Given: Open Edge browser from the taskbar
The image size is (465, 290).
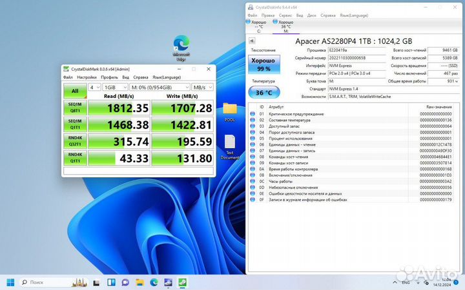Looking at the screenshot, I should 154,282.
